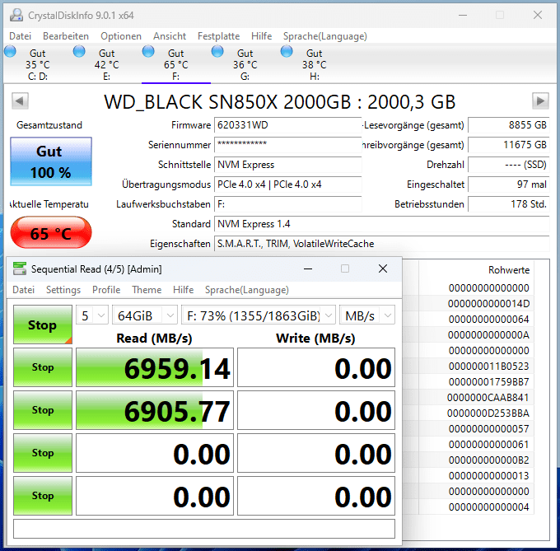Screen dimensions: 560x551
Task: Click the CrystalDiskMark icon in Sequential Read title bar
Action: (20, 268)
